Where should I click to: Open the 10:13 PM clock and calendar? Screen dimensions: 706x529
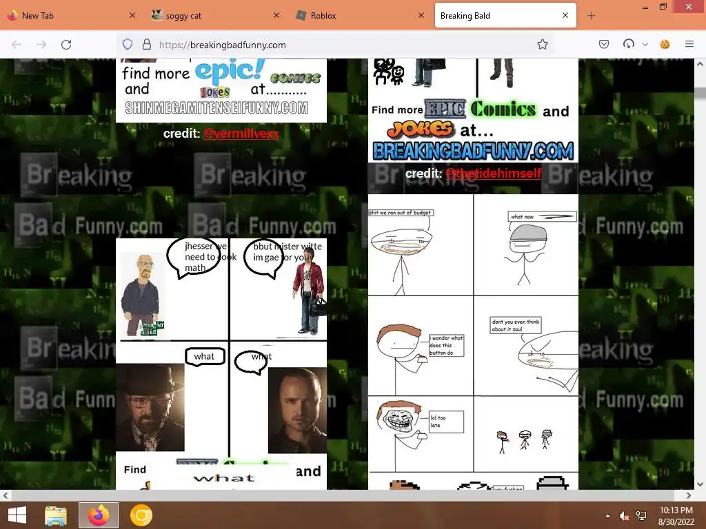point(676,516)
